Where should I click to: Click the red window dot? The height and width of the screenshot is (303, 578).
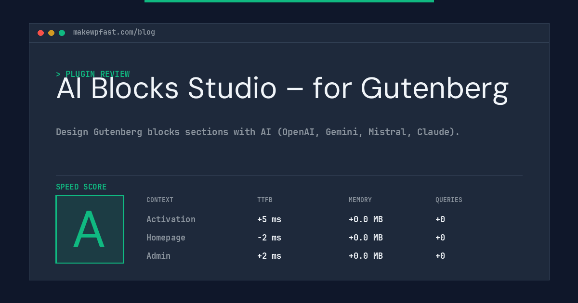tap(40, 33)
